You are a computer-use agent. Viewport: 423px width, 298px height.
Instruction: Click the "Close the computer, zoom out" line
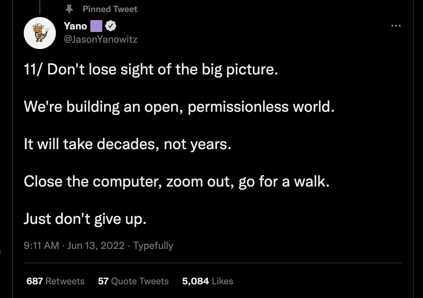[x=177, y=182]
